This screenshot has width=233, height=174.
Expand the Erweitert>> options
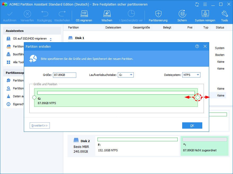click(x=40, y=125)
